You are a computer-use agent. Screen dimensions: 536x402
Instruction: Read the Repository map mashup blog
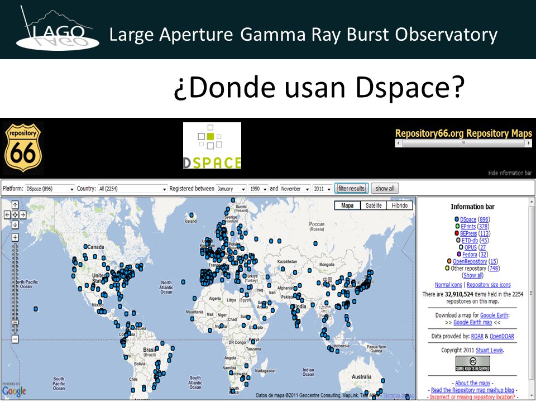point(472,390)
